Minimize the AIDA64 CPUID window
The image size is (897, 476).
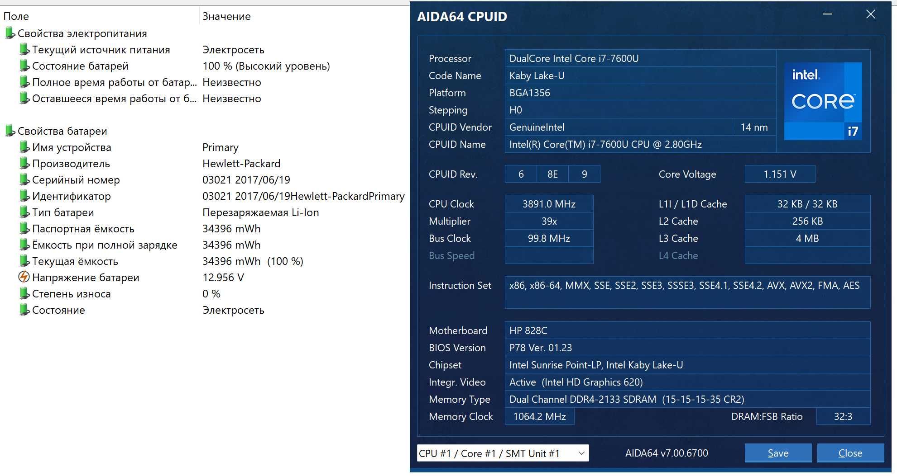tap(828, 14)
